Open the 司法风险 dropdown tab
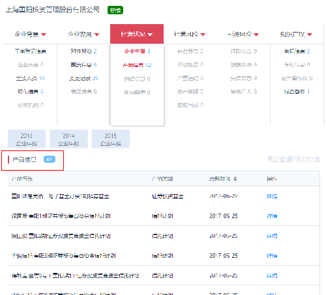This screenshot has width=326, height=295. point(243,35)
